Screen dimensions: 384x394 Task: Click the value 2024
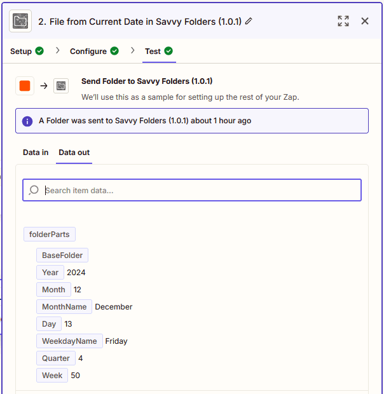coord(76,273)
